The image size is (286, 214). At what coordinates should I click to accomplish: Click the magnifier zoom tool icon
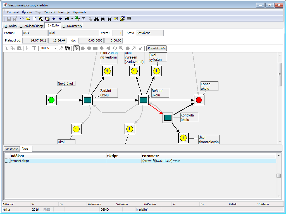point(121,48)
